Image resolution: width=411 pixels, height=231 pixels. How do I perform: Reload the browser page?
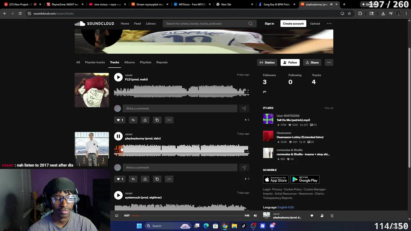(x=20, y=13)
